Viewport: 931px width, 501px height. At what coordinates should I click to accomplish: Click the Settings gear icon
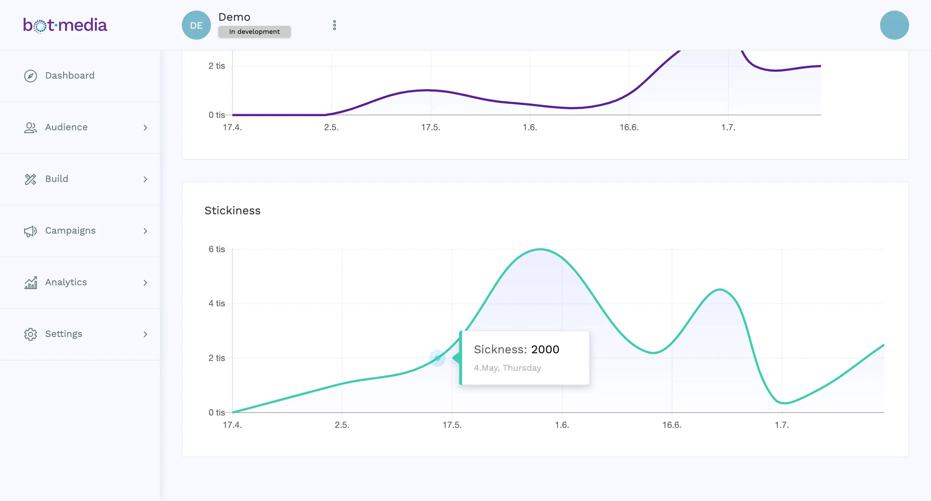coord(31,334)
